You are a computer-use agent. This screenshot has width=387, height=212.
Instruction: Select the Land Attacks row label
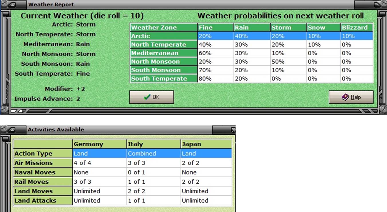[x=43, y=201]
